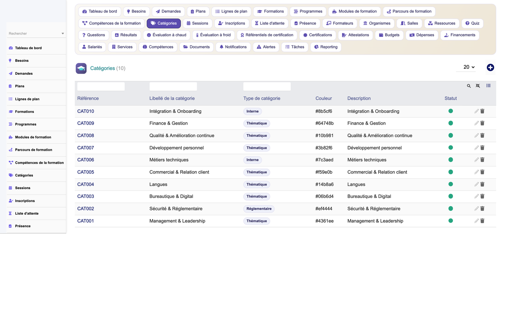Toggle the green status dot for CAT006

450,159
